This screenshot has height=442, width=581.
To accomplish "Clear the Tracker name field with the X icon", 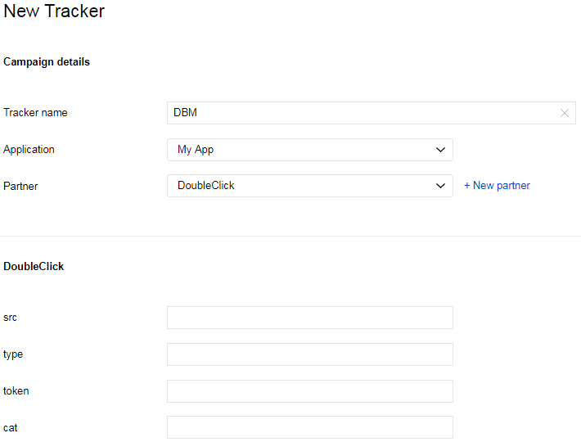I will tap(564, 113).
